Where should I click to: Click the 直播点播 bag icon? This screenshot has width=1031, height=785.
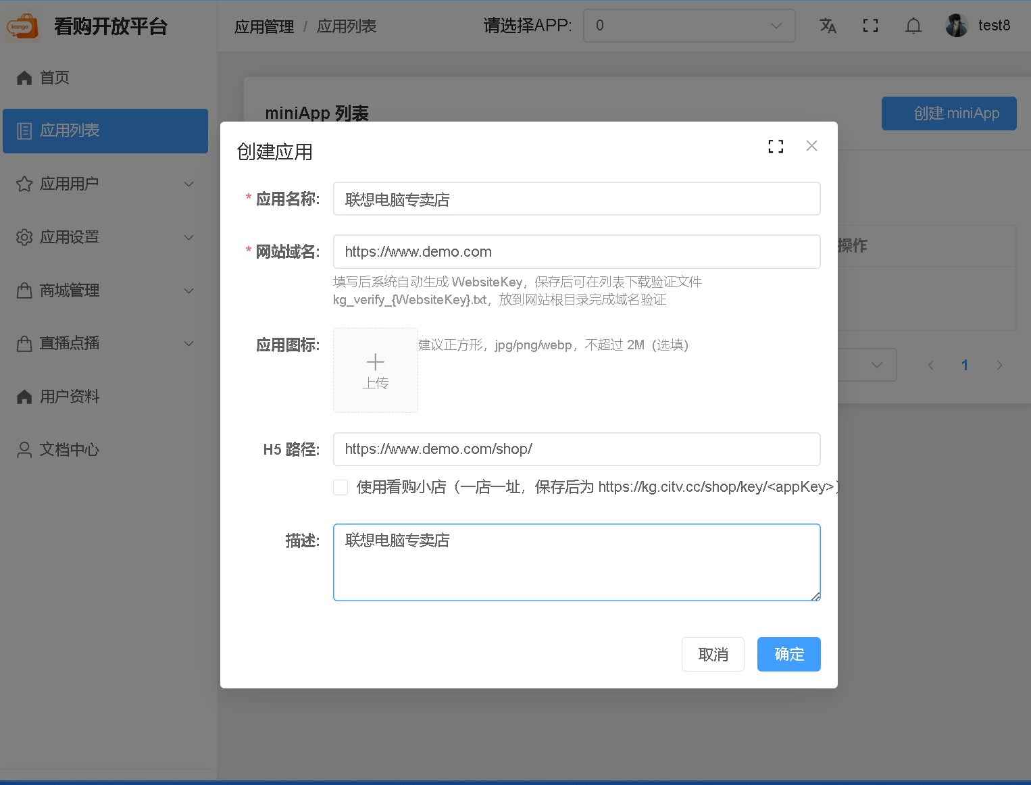click(24, 343)
